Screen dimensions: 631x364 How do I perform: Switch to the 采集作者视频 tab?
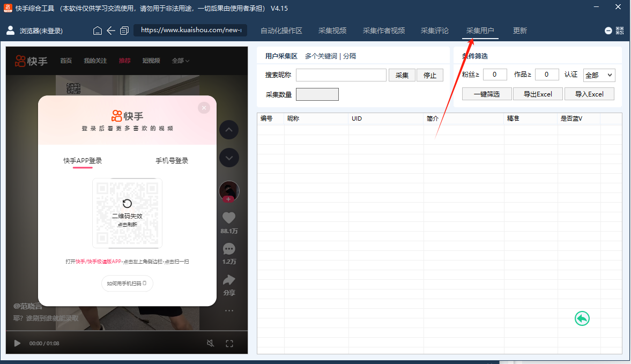click(384, 31)
